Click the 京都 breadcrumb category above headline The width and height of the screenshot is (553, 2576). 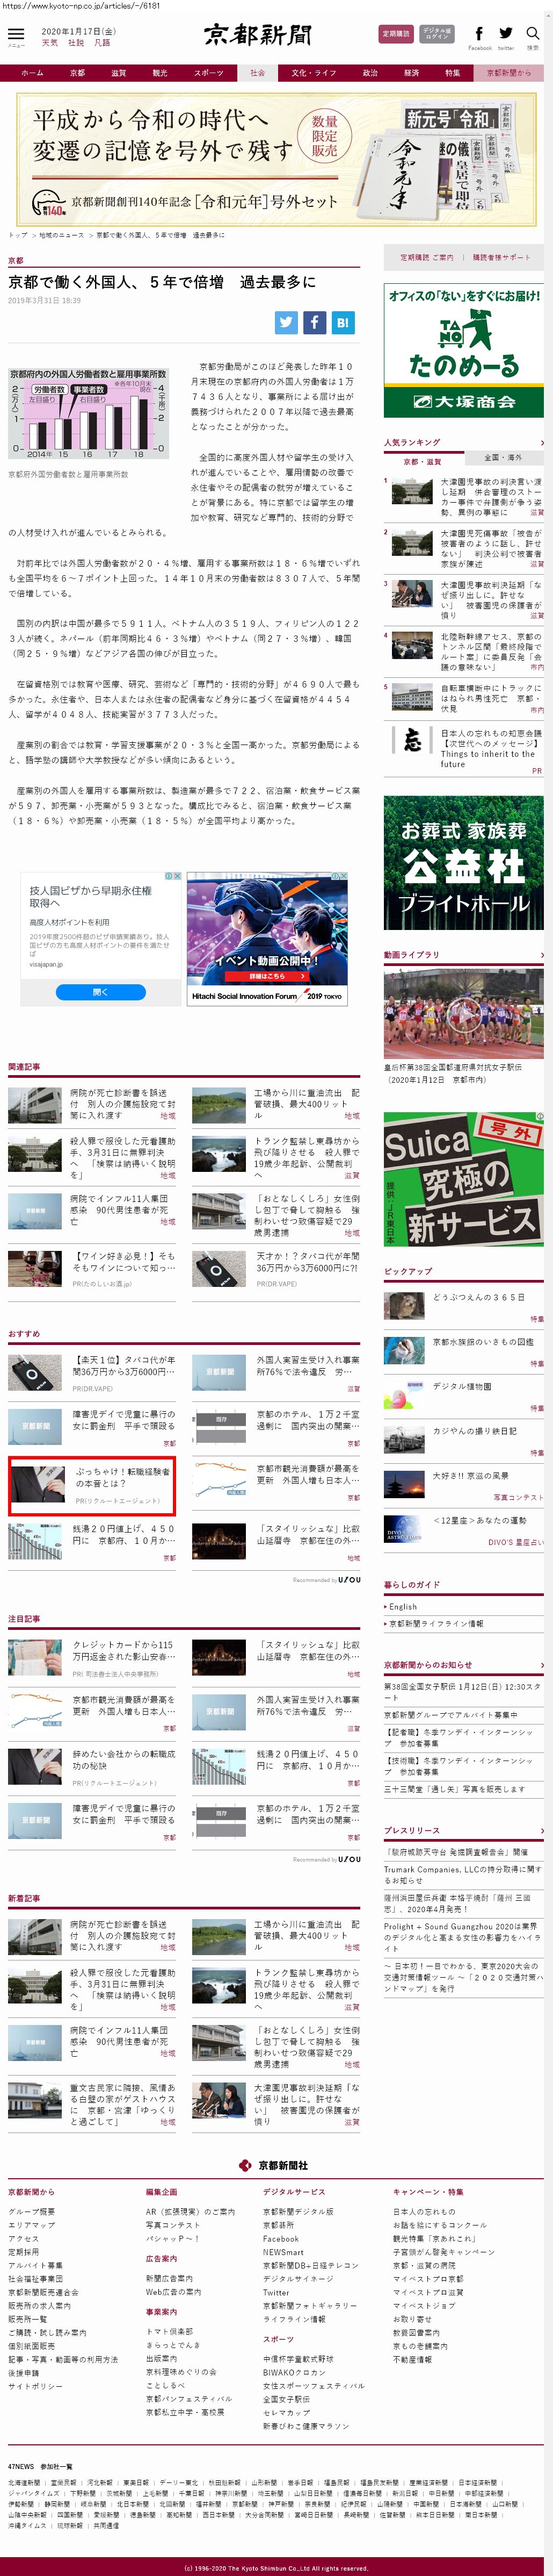(x=16, y=260)
